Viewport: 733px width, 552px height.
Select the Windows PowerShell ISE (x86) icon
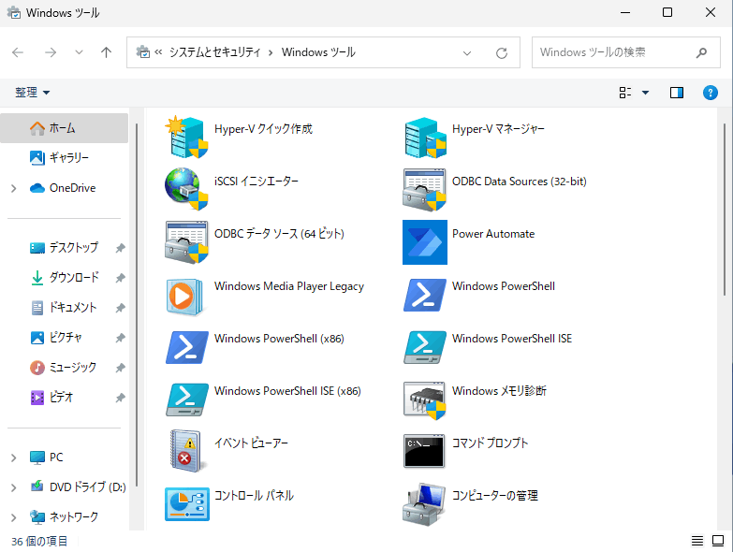pyautogui.click(x=186, y=399)
